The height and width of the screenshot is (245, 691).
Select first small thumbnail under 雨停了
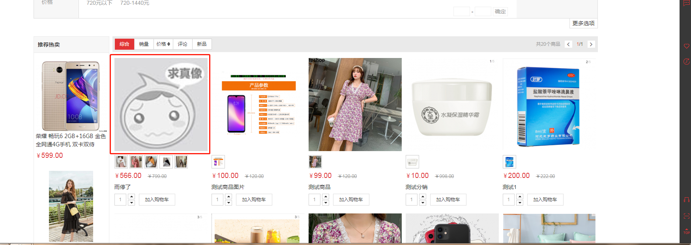121,162
